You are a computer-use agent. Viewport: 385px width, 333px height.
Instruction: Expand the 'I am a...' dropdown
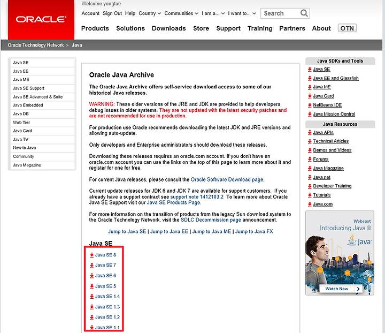[213, 13]
